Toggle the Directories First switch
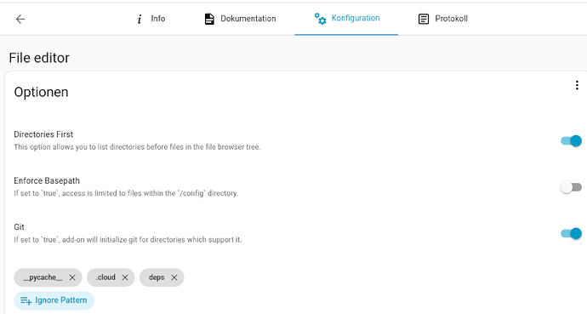The width and height of the screenshot is (587, 314). click(x=571, y=141)
